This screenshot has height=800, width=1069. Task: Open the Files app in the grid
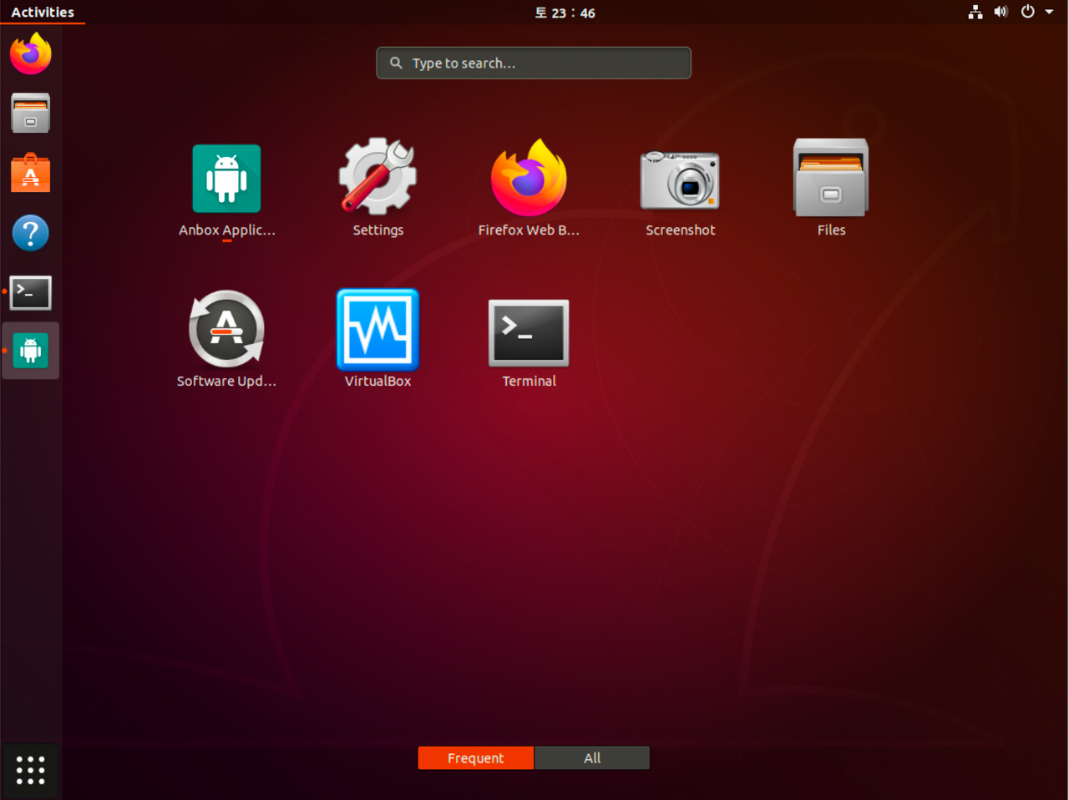(831, 189)
